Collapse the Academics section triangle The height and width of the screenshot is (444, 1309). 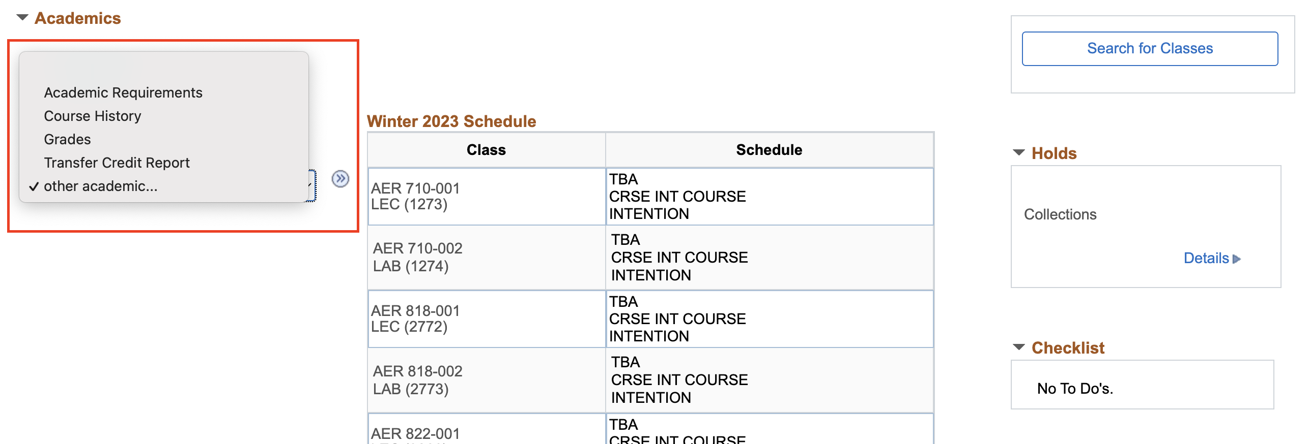pyautogui.click(x=22, y=18)
